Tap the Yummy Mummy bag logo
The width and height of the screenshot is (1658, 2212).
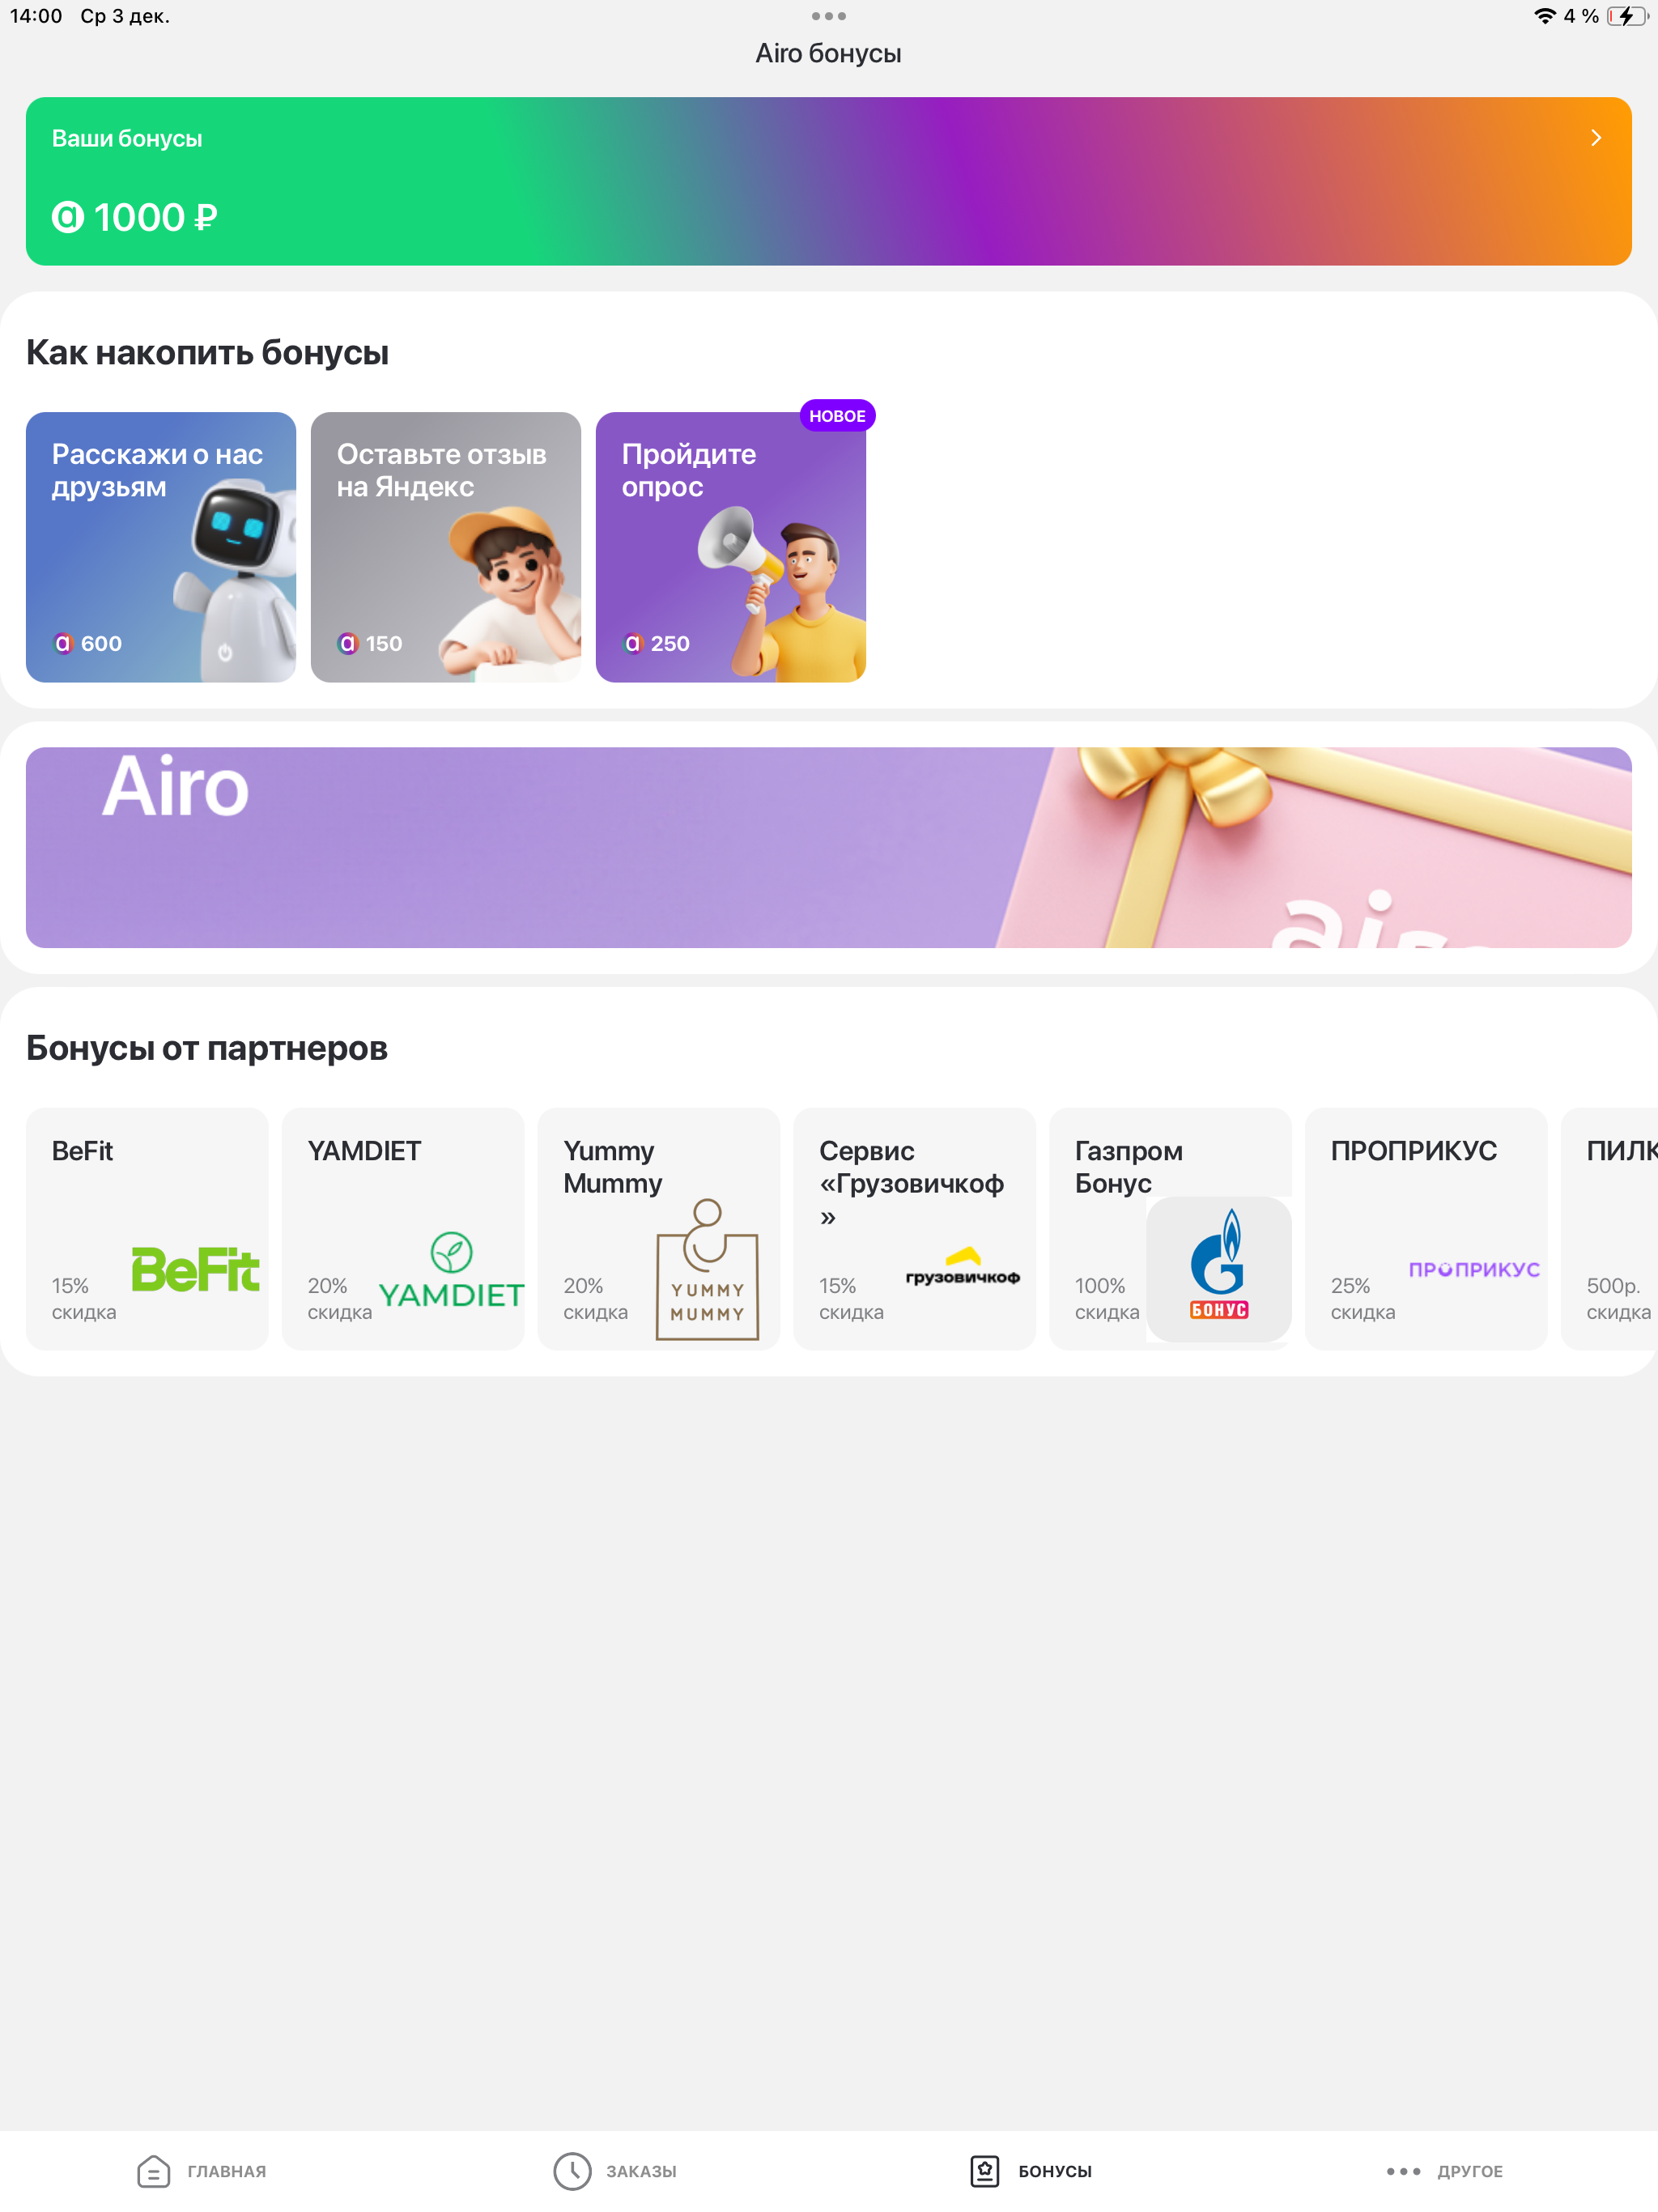[x=707, y=1269]
